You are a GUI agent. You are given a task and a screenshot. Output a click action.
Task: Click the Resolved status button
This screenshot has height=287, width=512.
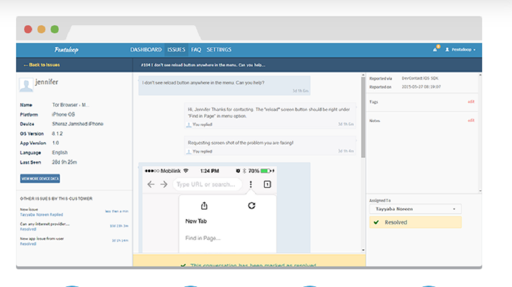point(415,222)
